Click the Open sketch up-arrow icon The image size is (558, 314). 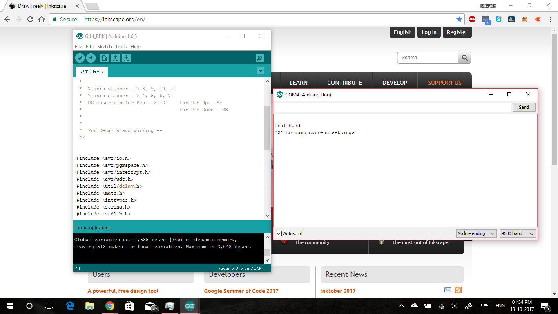click(116, 58)
